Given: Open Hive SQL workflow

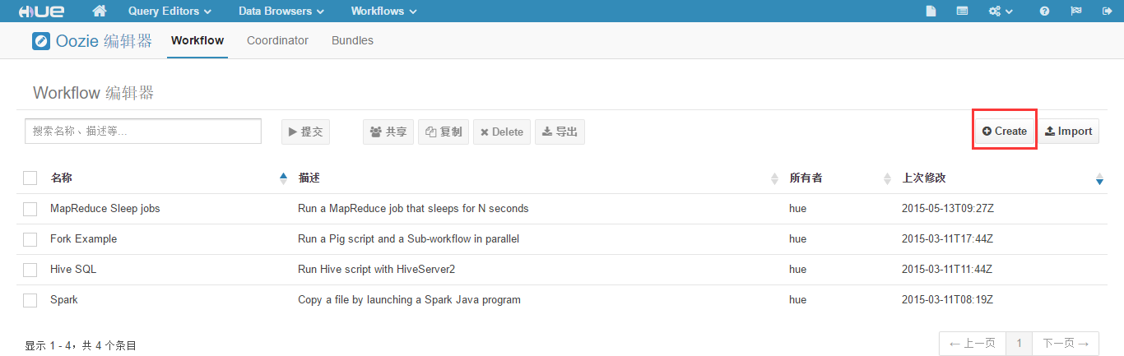Looking at the screenshot, I should (73, 270).
